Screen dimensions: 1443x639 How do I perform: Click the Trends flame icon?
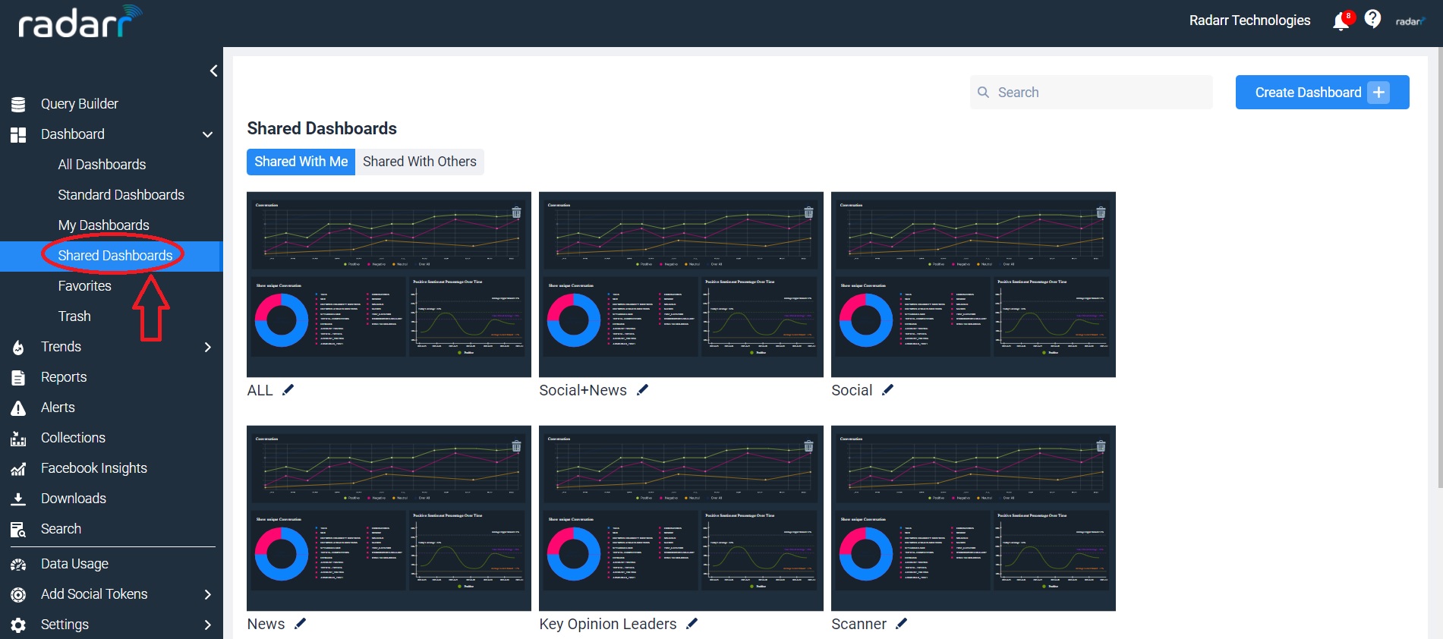18,348
